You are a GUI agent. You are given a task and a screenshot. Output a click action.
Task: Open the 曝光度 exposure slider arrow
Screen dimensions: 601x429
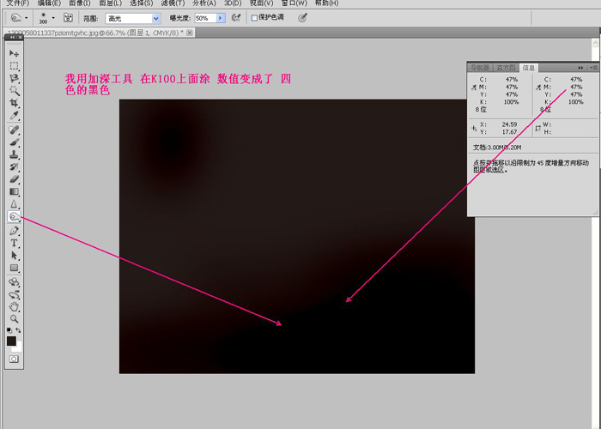coord(220,17)
